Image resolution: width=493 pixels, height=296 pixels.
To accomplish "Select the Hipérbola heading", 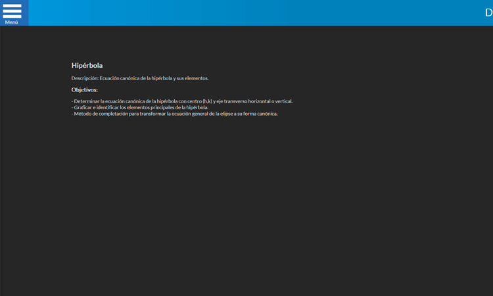I will [x=87, y=66].
